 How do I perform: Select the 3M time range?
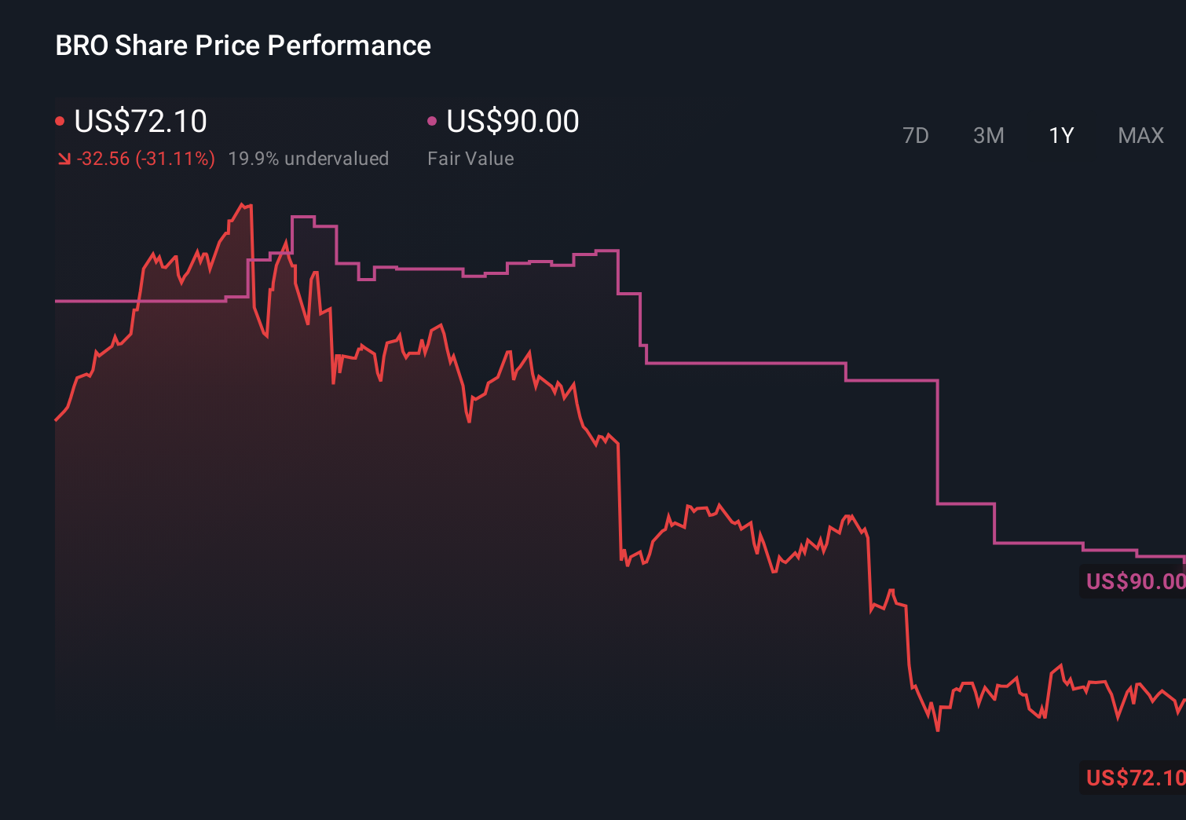tap(988, 135)
